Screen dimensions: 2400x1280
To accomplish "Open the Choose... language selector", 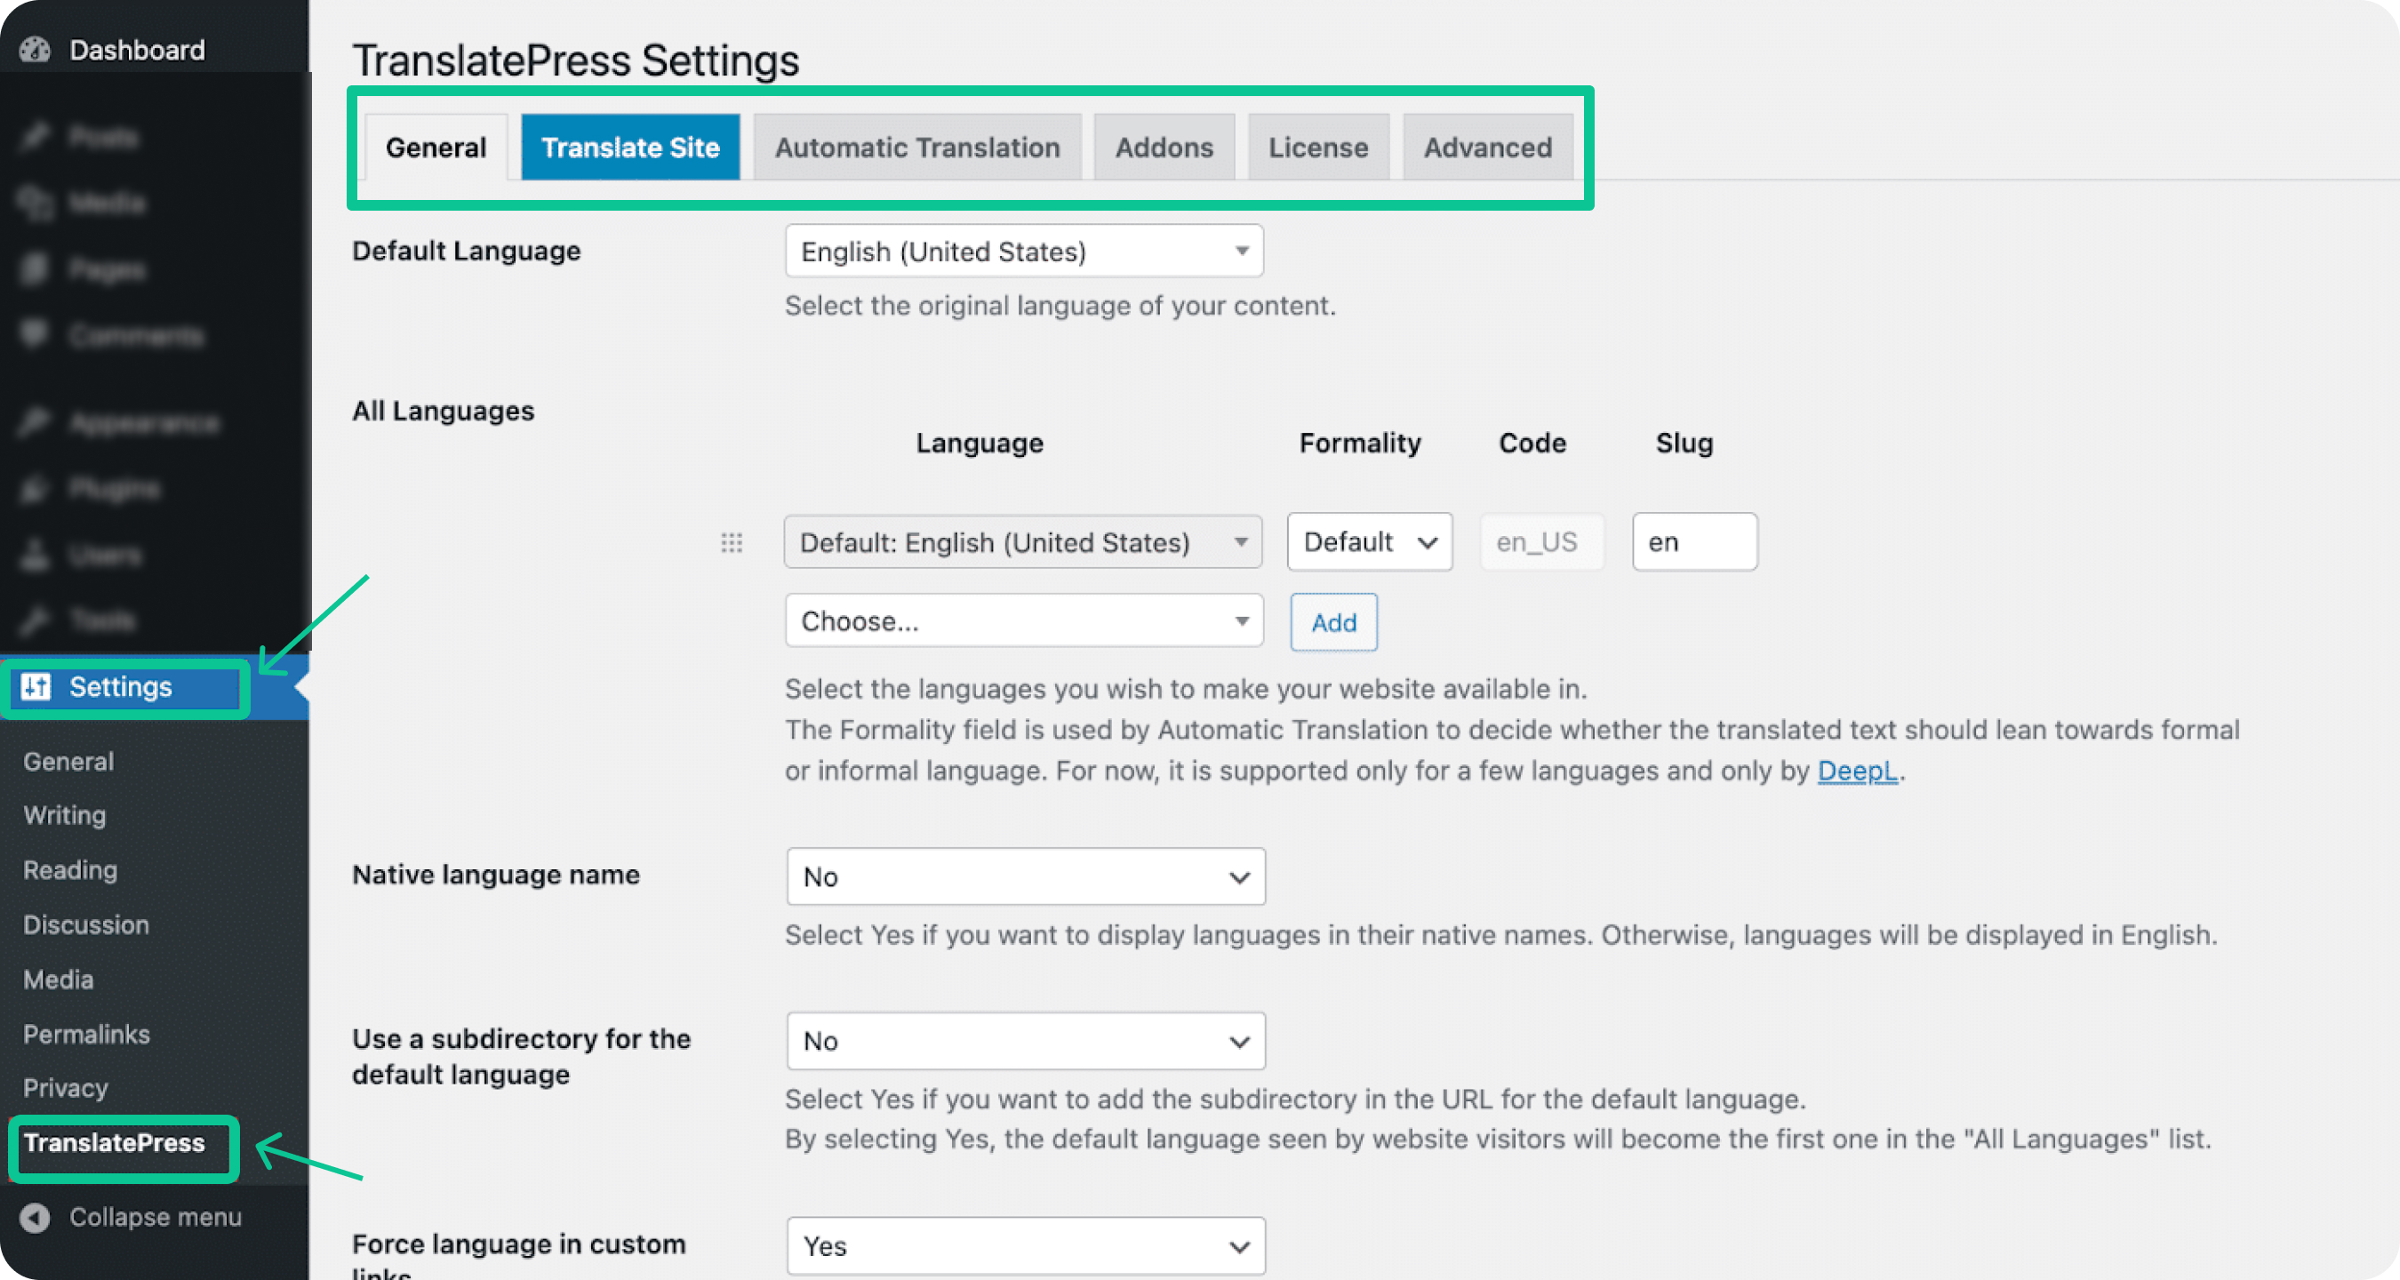I will tap(1023, 621).
